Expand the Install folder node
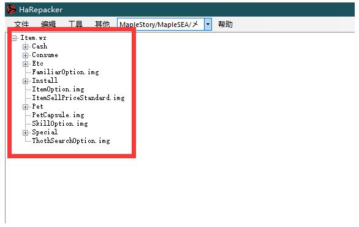The height and width of the screenshot is (227, 359). [x=25, y=81]
